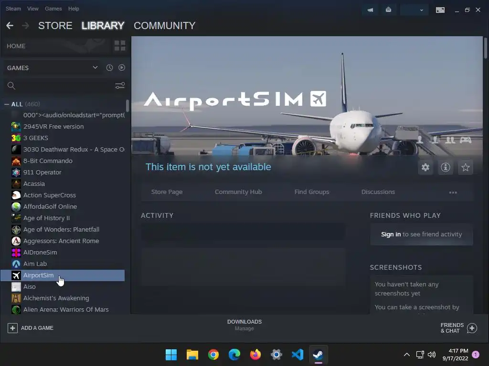The width and height of the screenshot is (489, 366).
Task: Click the 911 Operator game icon
Action: 16,173
